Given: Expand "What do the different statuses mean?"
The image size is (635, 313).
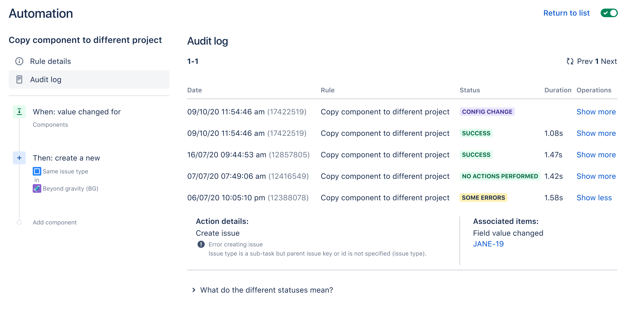Looking at the screenshot, I should 266,290.
